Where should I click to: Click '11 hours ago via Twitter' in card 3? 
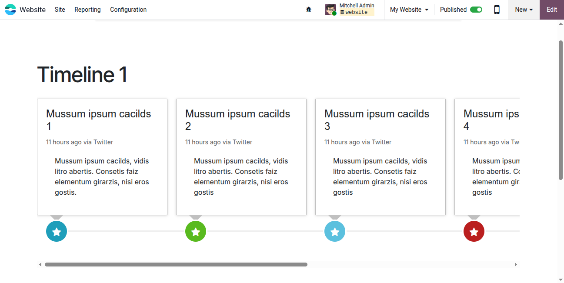click(358, 142)
